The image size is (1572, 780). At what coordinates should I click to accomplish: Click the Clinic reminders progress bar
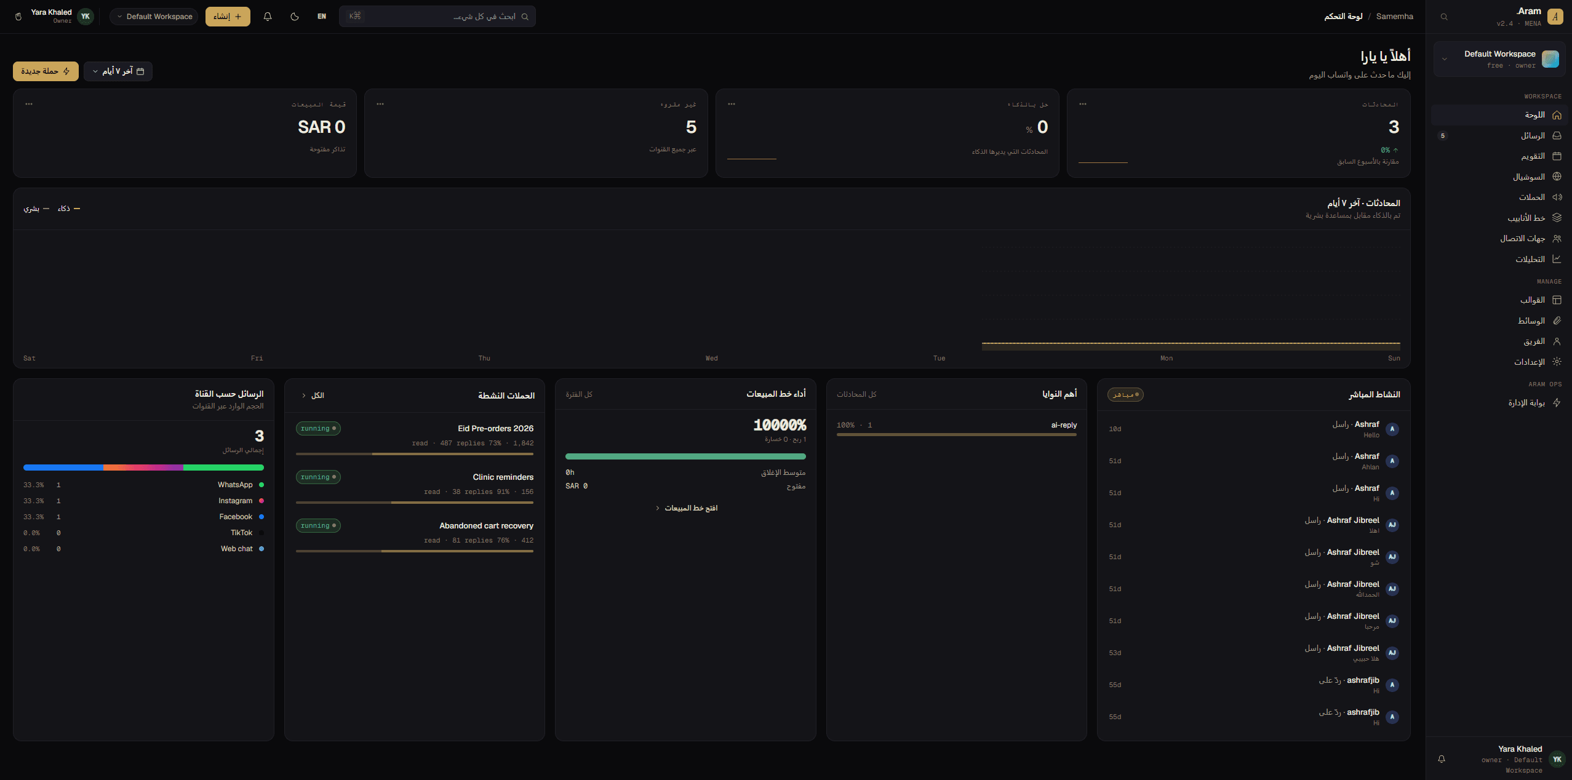click(x=415, y=503)
